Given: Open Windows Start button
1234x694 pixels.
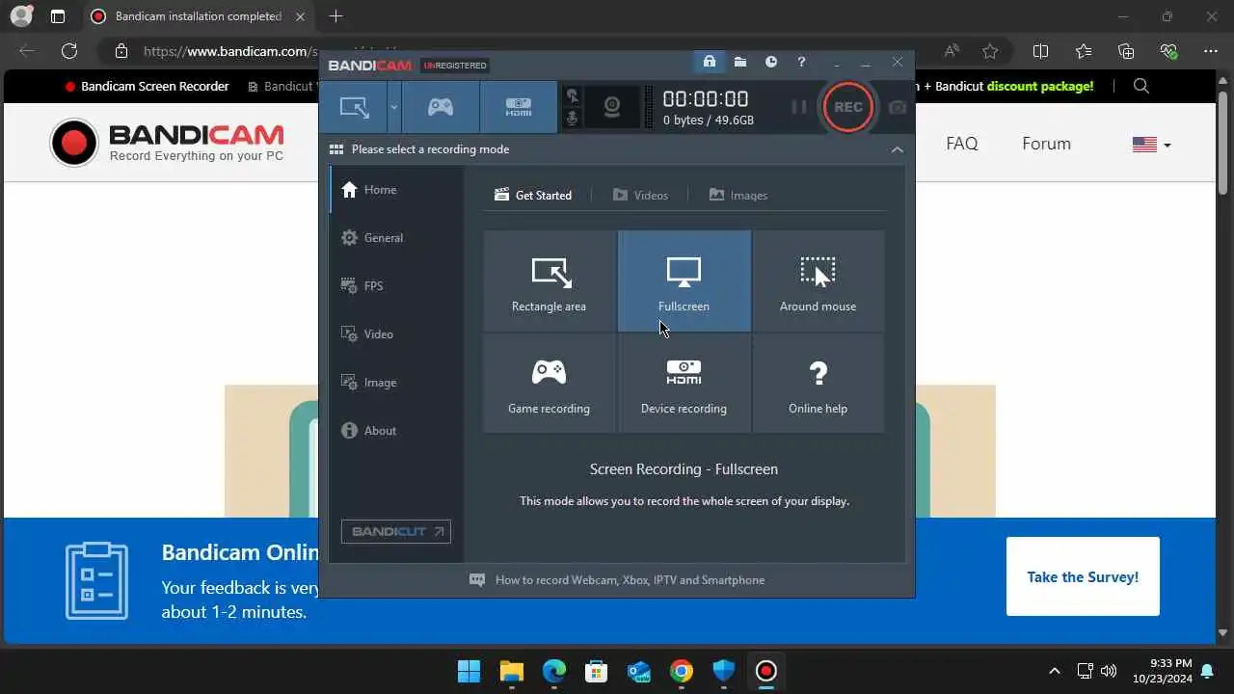Looking at the screenshot, I should [469, 671].
